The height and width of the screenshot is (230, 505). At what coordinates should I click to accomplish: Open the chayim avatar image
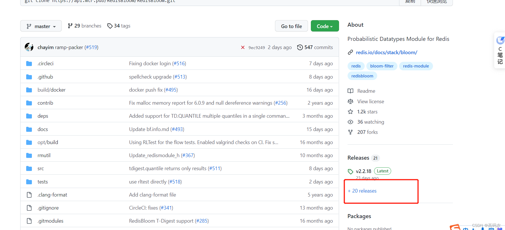click(x=29, y=47)
